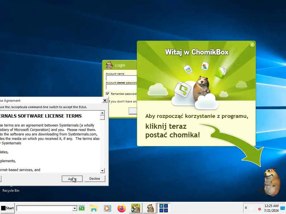Image resolution: width=286 pixels, height=214 pixels.
Task: Click the taskbar address input box
Action: [x=44, y=208]
